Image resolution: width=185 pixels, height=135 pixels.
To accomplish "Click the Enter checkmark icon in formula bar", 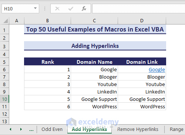I will pyautogui.click(x=71, y=9).
